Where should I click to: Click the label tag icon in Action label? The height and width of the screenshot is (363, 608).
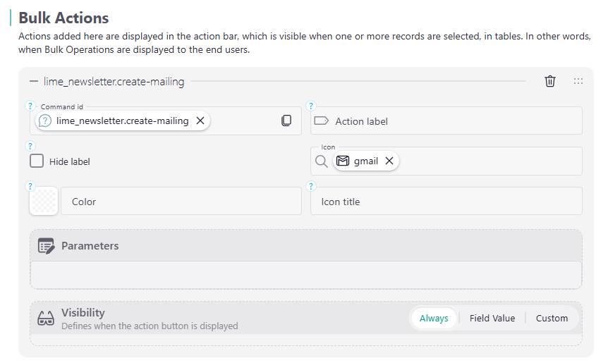click(x=321, y=121)
